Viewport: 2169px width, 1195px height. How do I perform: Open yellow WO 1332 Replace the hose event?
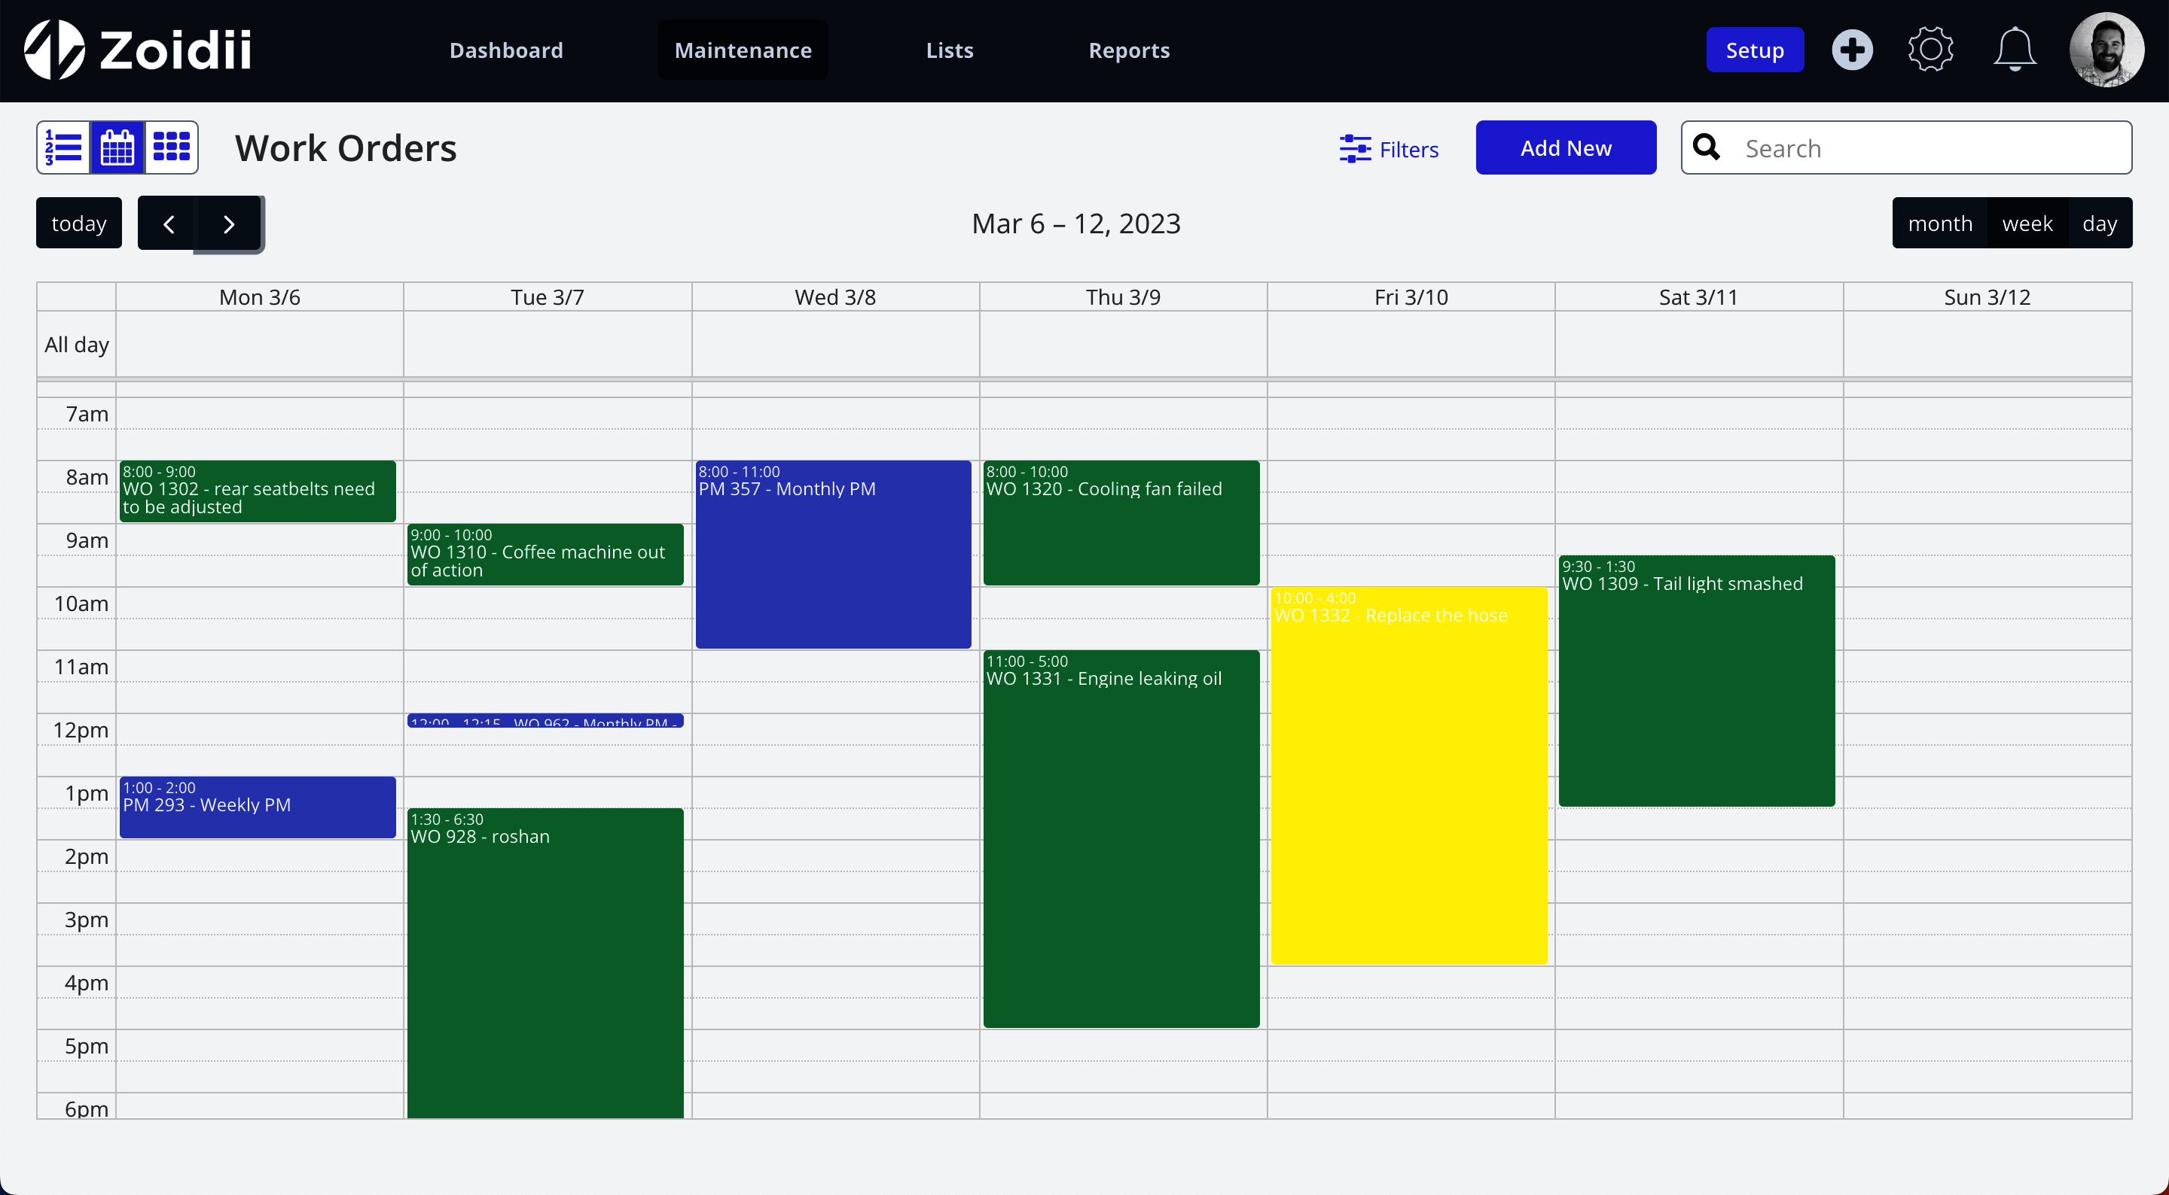(1408, 774)
